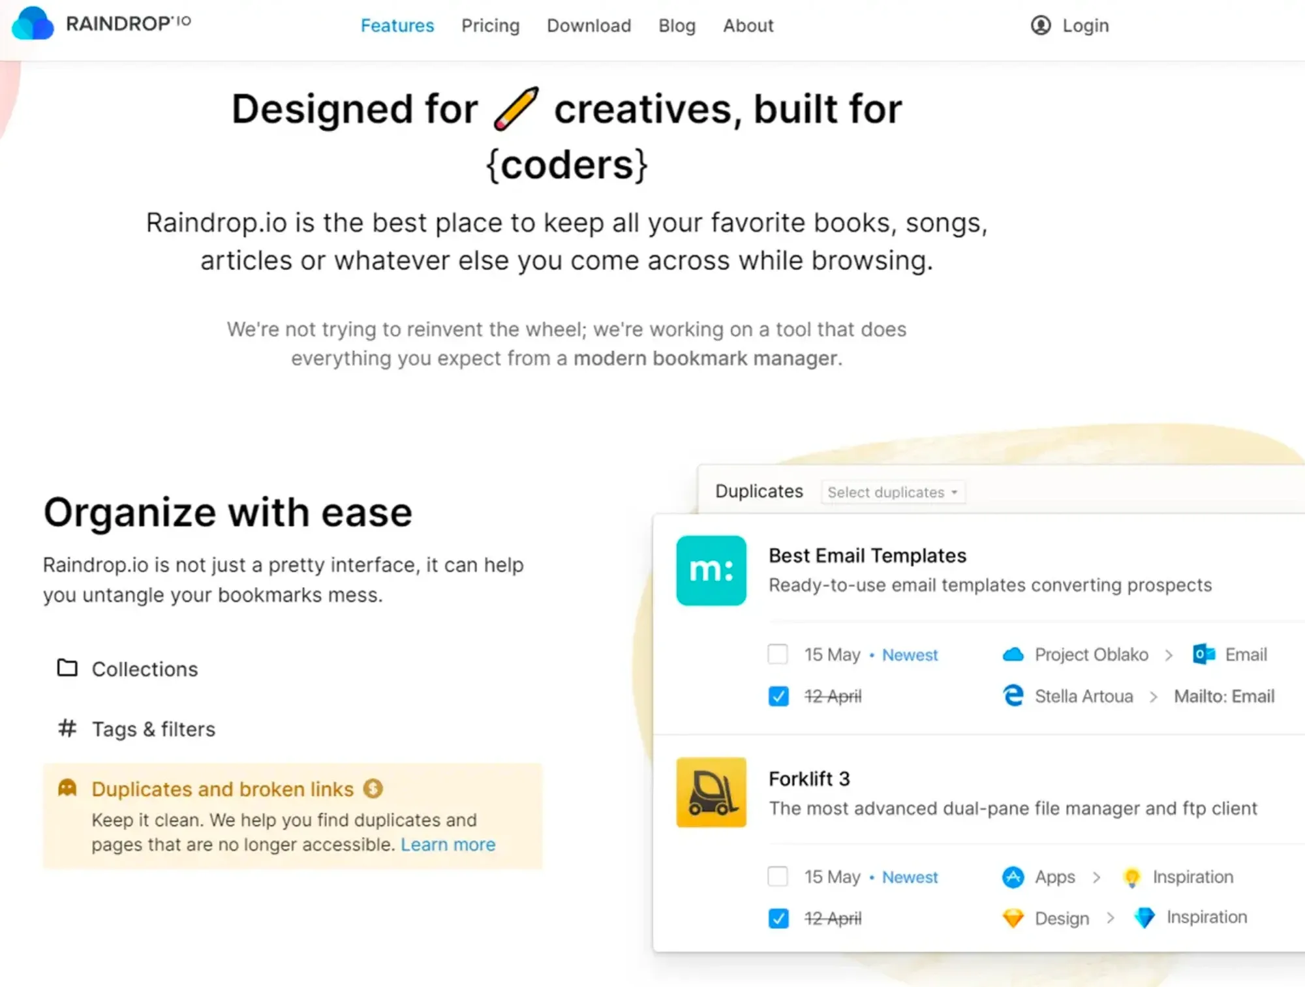This screenshot has height=987, width=1305.
Task: Click the Learn more link
Action: [448, 844]
